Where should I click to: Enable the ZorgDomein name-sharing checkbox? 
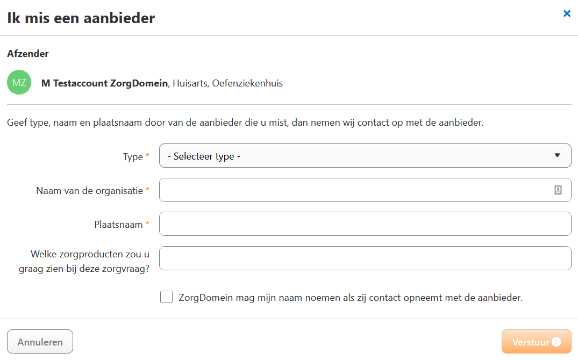166,297
